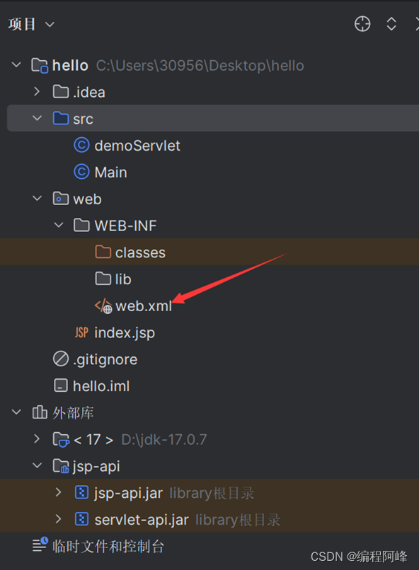Click the demoServlet Java class icon

[x=80, y=145]
